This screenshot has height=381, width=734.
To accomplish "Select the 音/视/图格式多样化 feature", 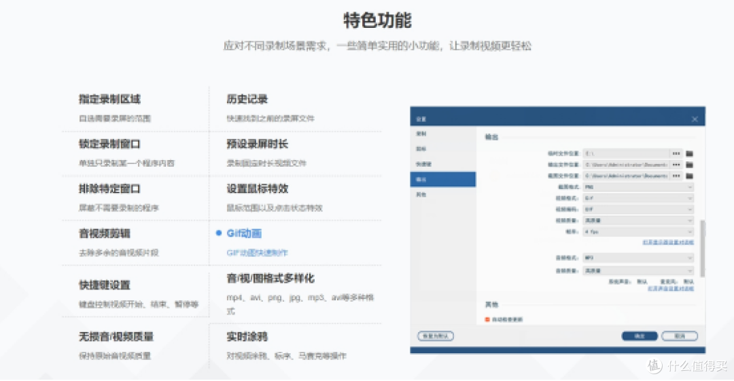I will click(270, 278).
